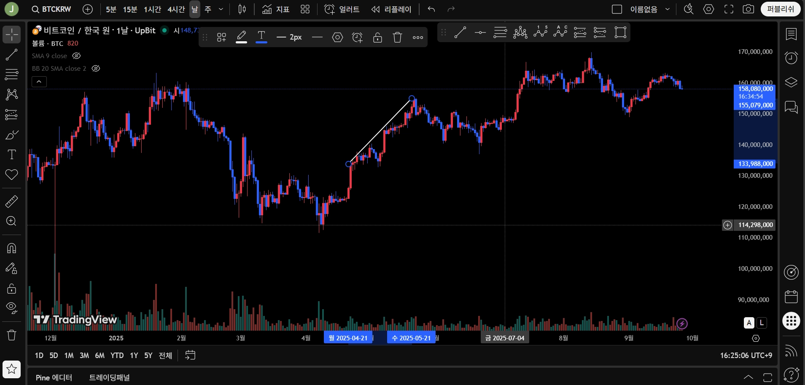Show the hidden SMA 9 indicator
805x385 pixels.
(76, 56)
